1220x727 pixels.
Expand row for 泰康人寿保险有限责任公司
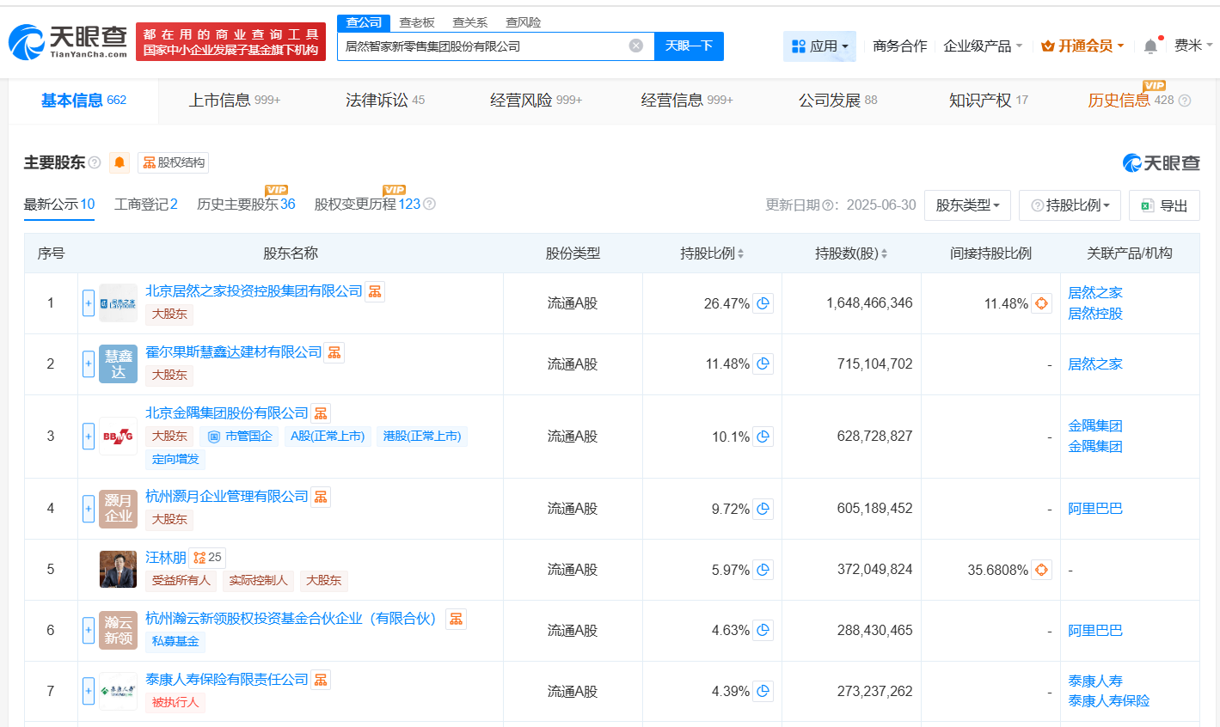click(x=88, y=692)
